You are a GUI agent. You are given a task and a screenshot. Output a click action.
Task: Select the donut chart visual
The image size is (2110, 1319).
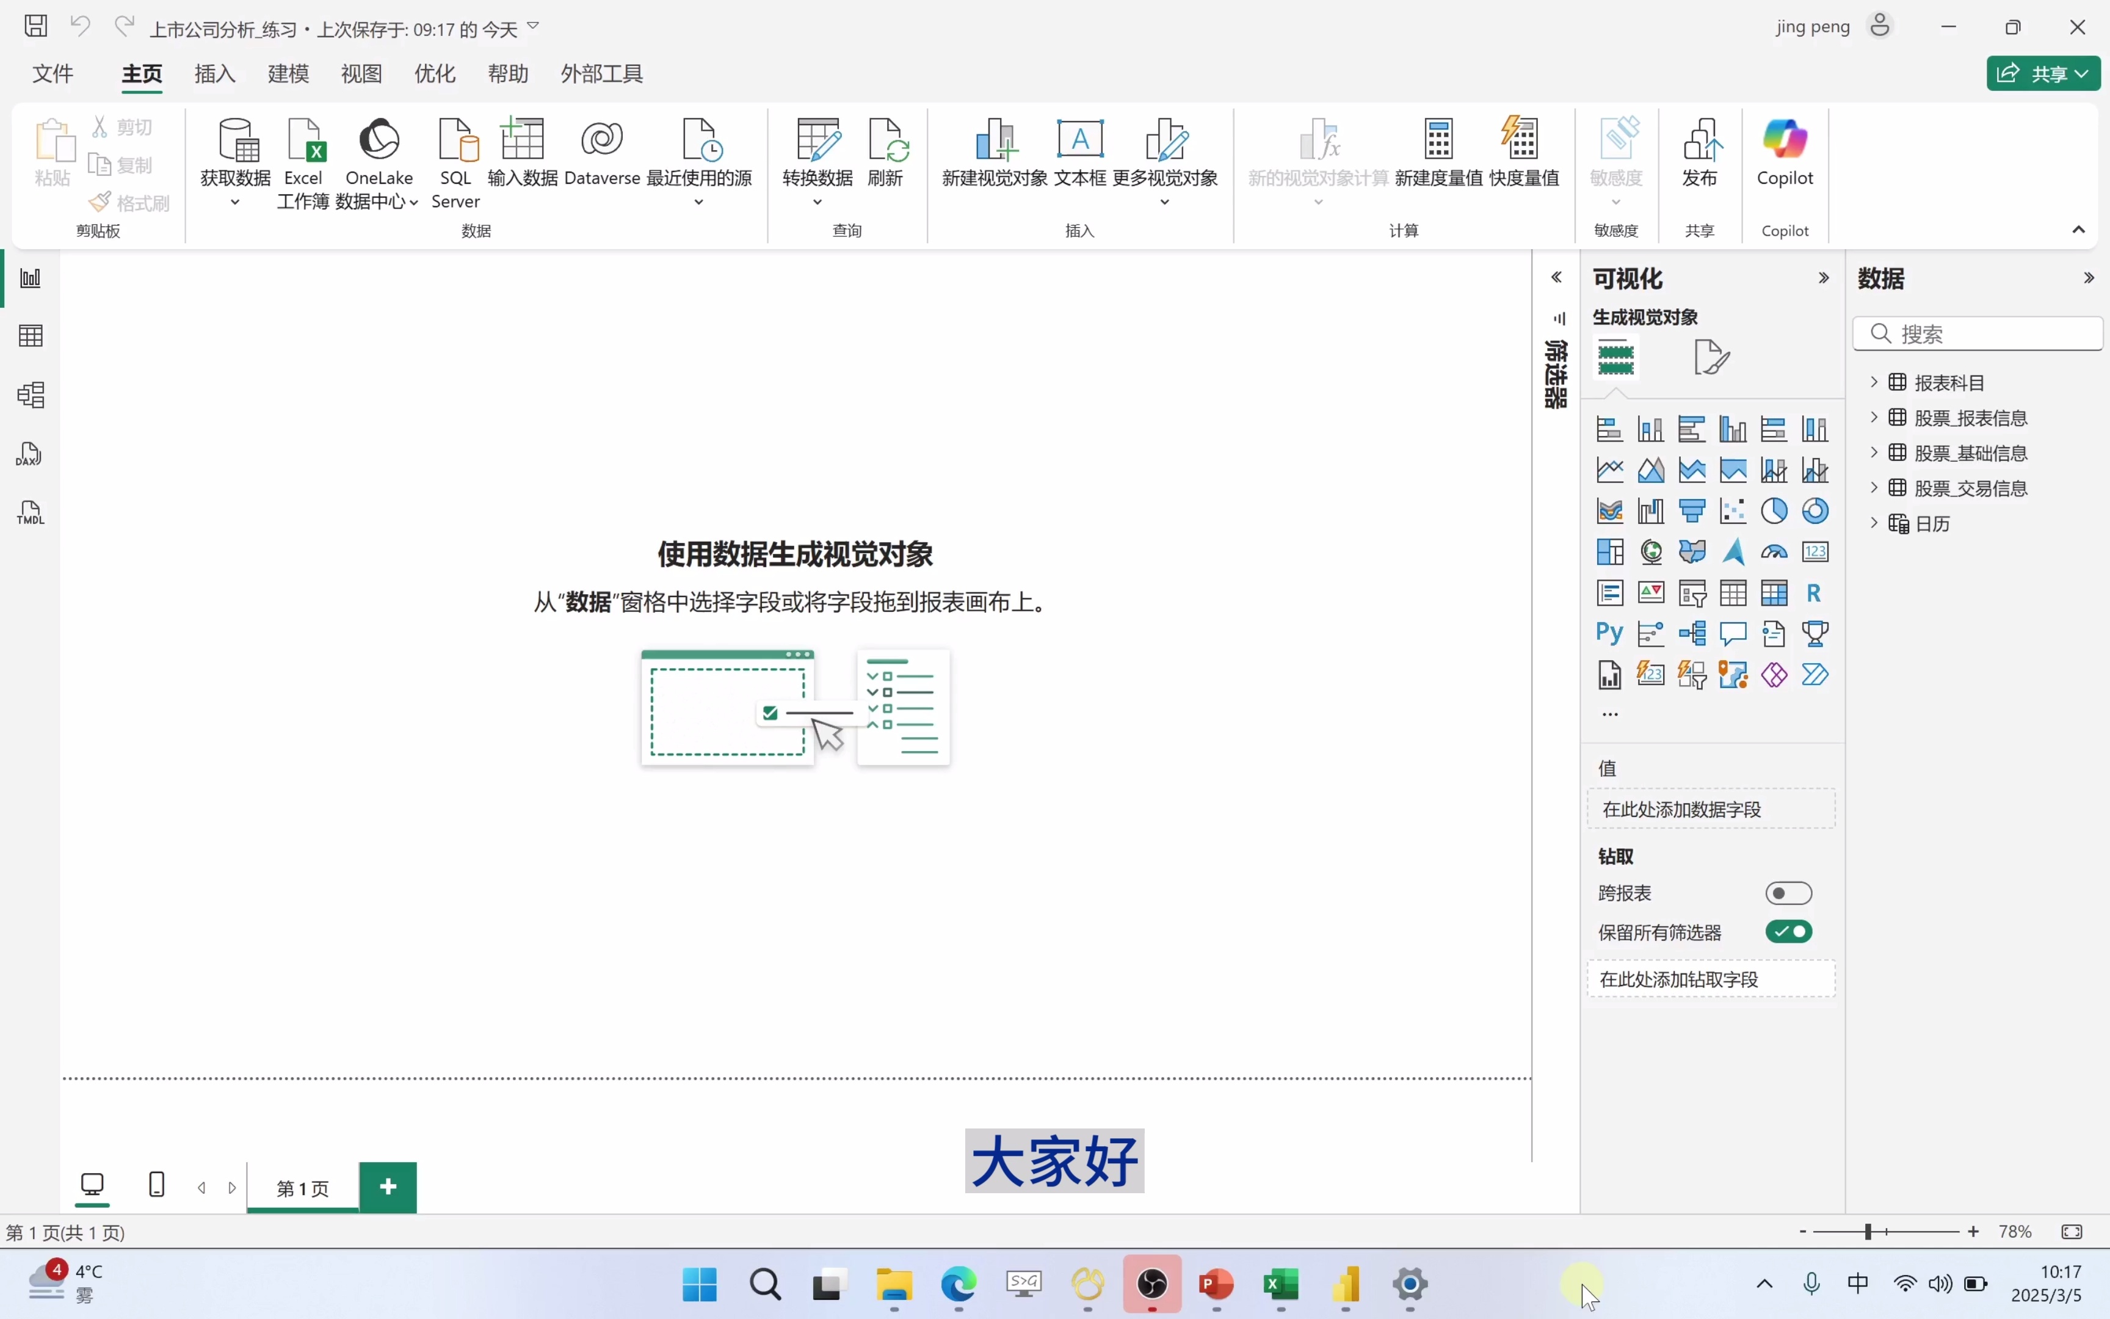1815,511
